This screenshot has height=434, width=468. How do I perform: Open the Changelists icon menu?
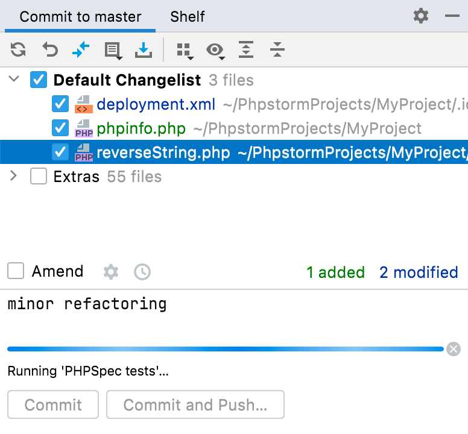[113, 51]
